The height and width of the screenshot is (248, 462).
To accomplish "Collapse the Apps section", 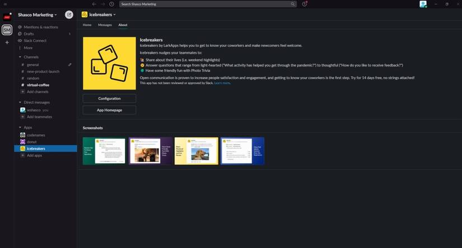I will pos(20,127).
